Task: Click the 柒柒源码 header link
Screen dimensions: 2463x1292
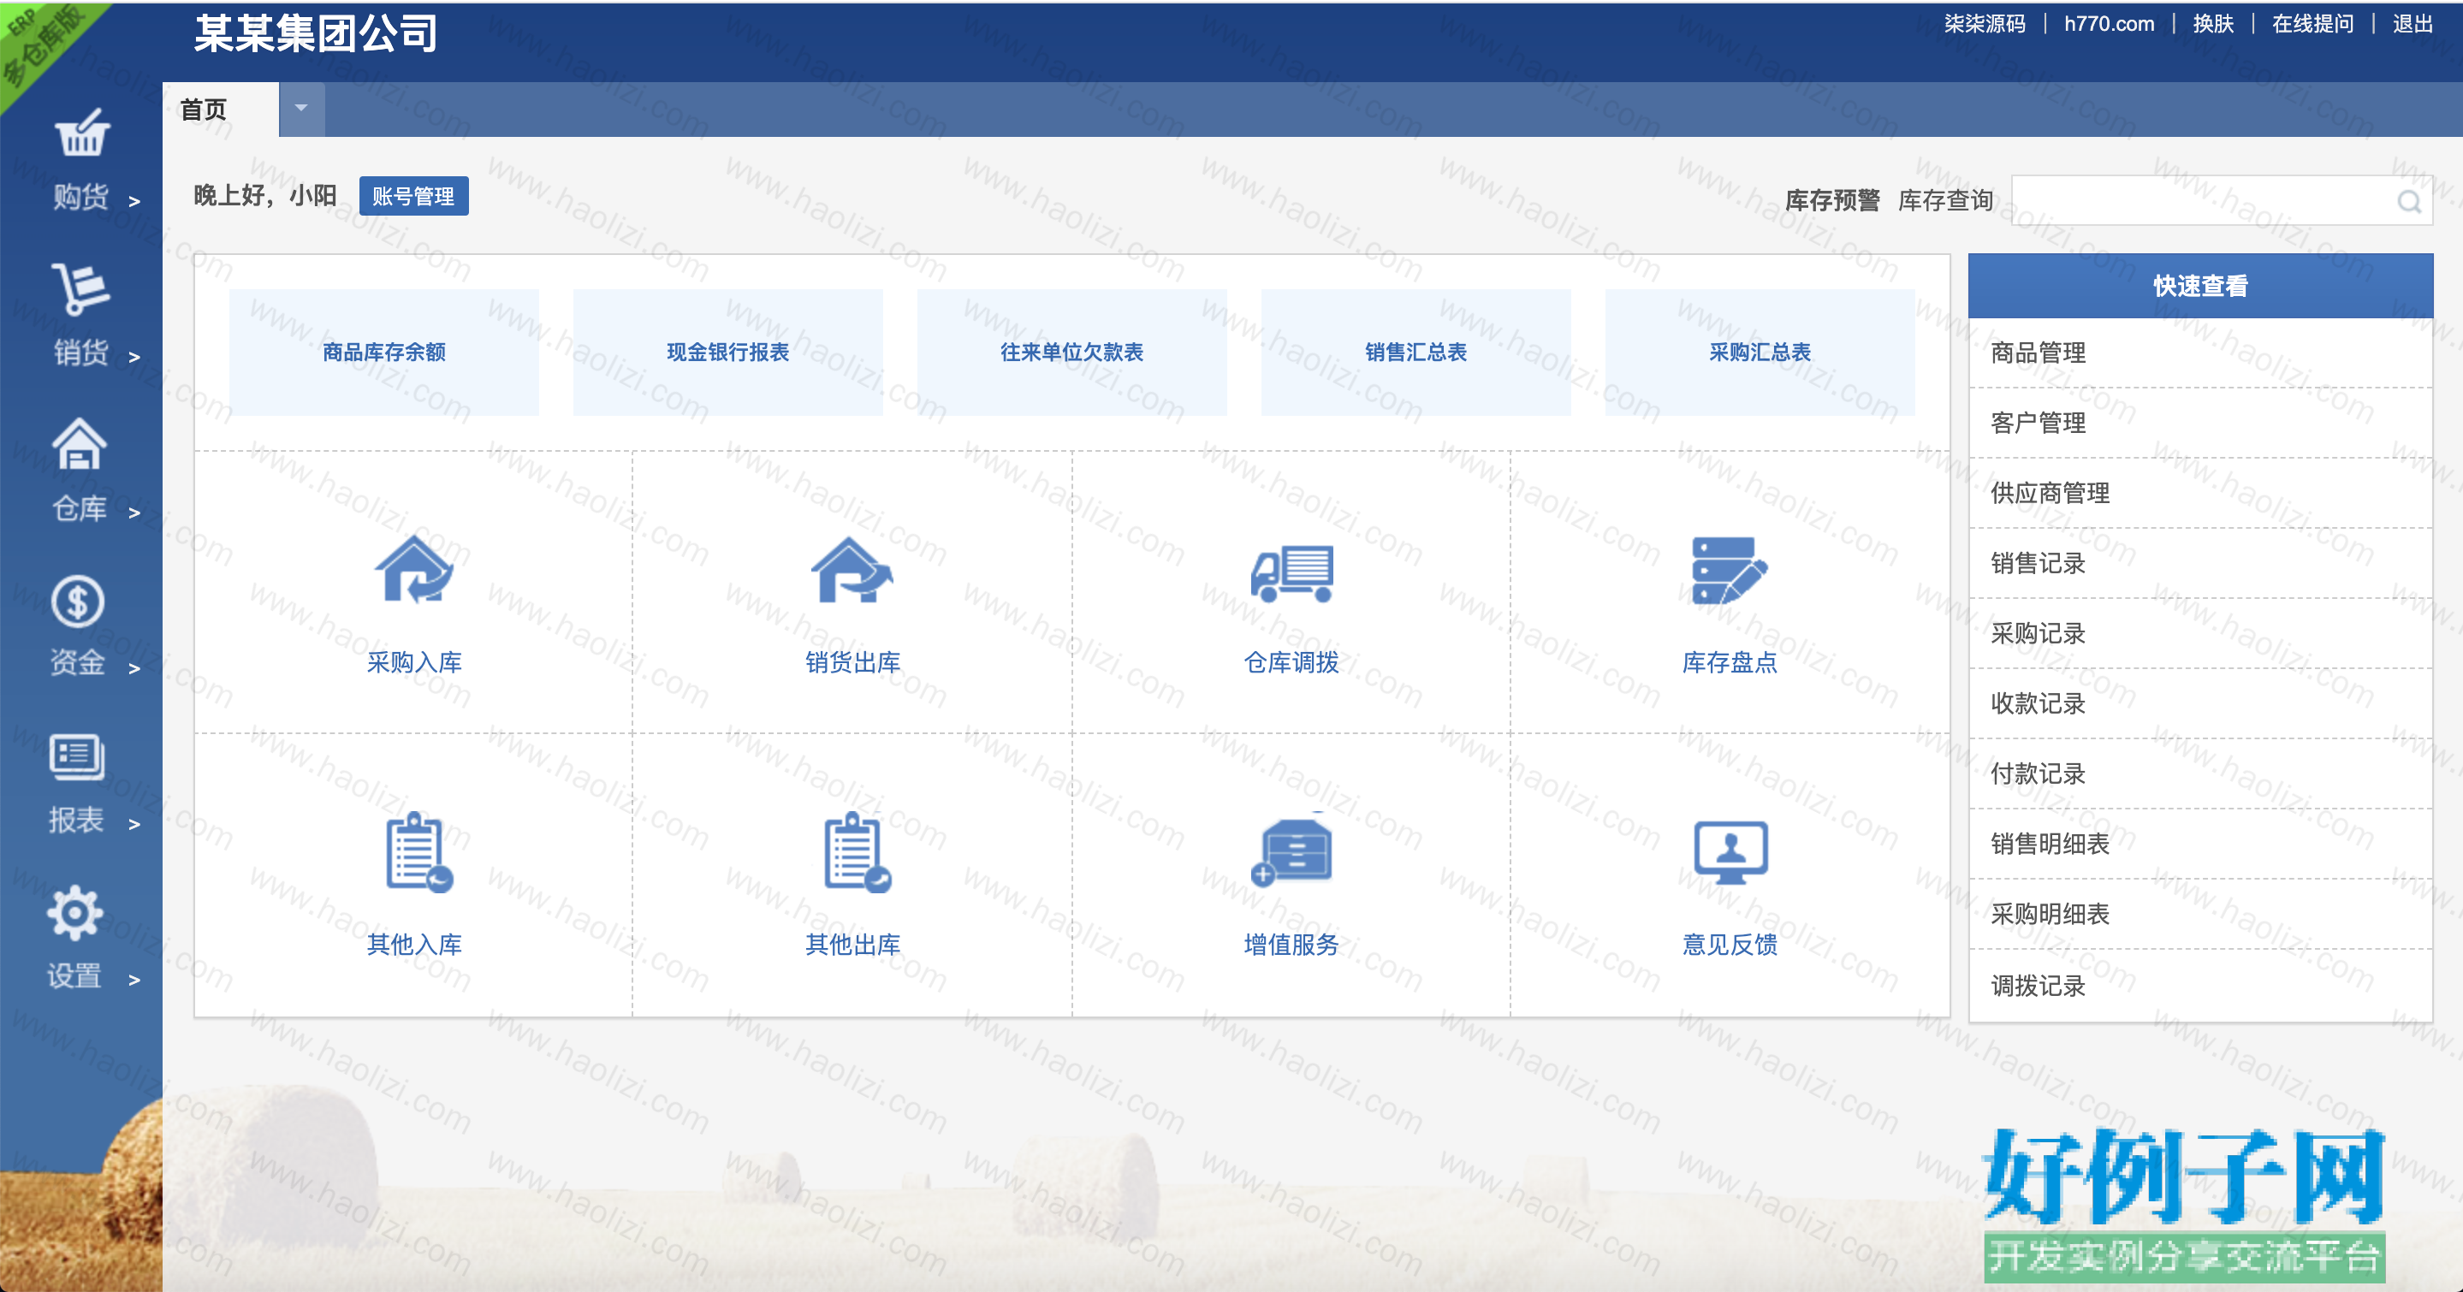Action: [1985, 24]
